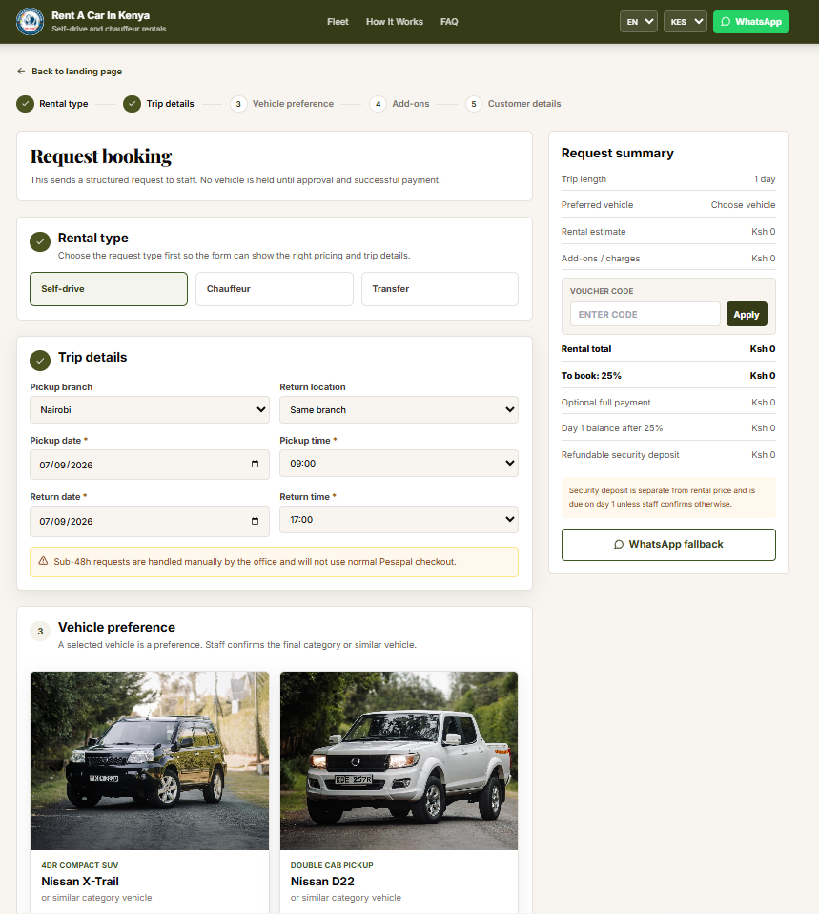The height and width of the screenshot is (914, 819).
Task: Click the Nissan X-Trail title
Action: pos(80,882)
